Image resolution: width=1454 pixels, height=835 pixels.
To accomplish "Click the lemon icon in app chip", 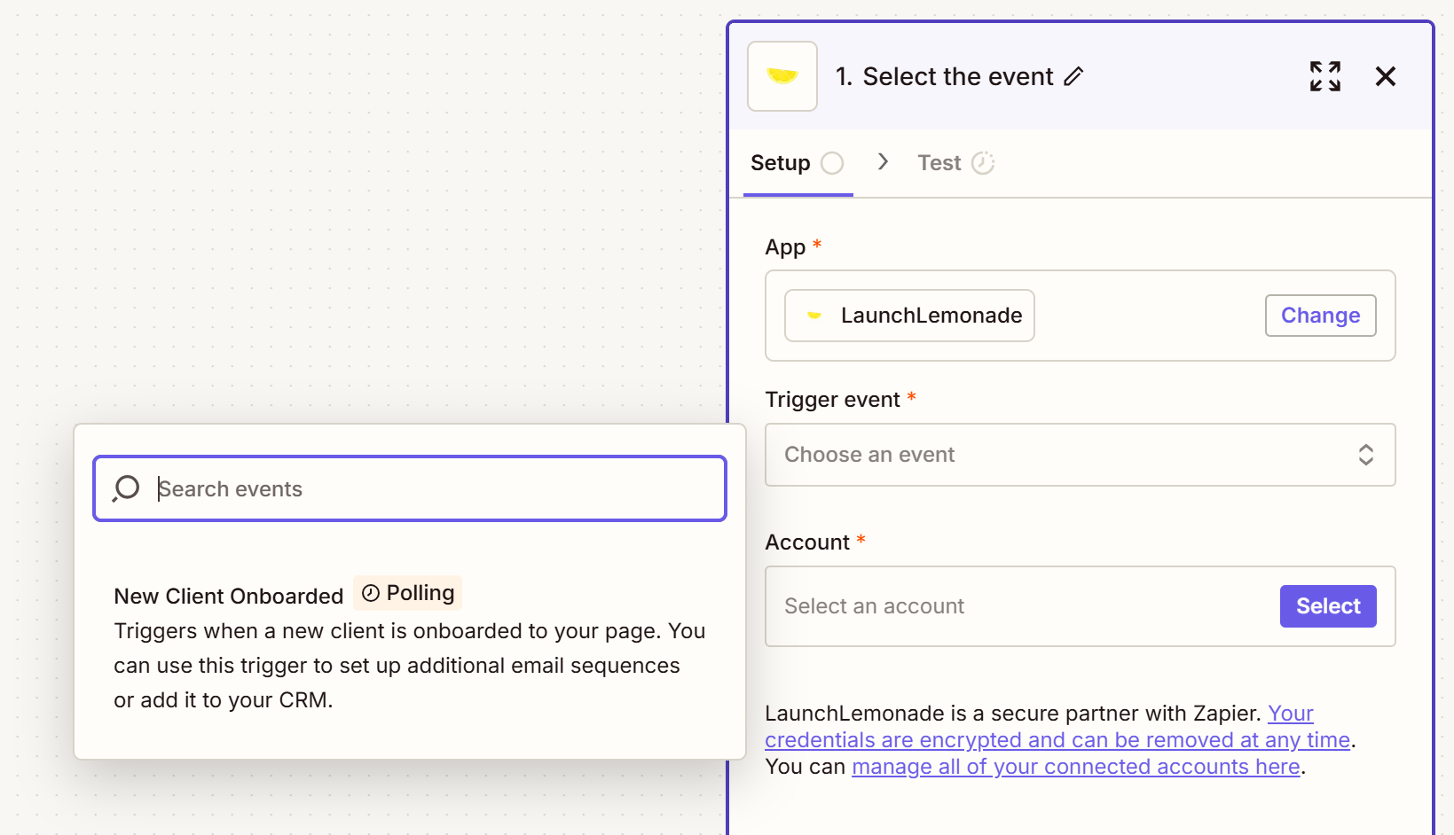I will click(x=814, y=316).
